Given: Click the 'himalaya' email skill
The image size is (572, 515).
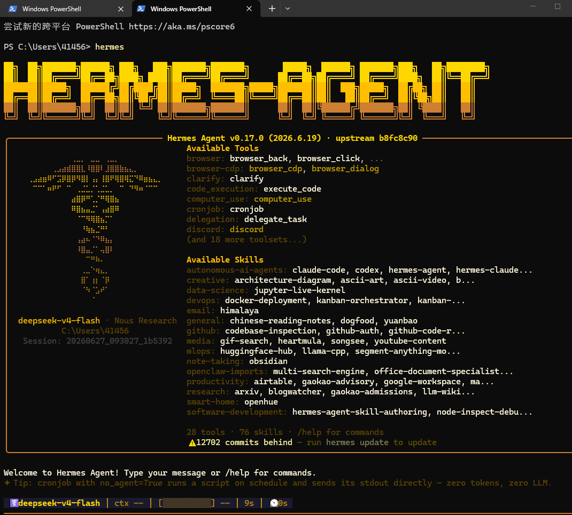Looking at the screenshot, I should click(239, 311).
